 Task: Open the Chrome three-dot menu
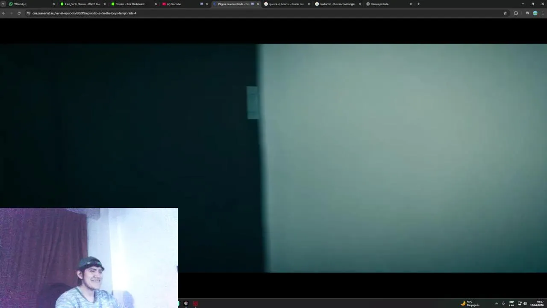pos(543,13)
